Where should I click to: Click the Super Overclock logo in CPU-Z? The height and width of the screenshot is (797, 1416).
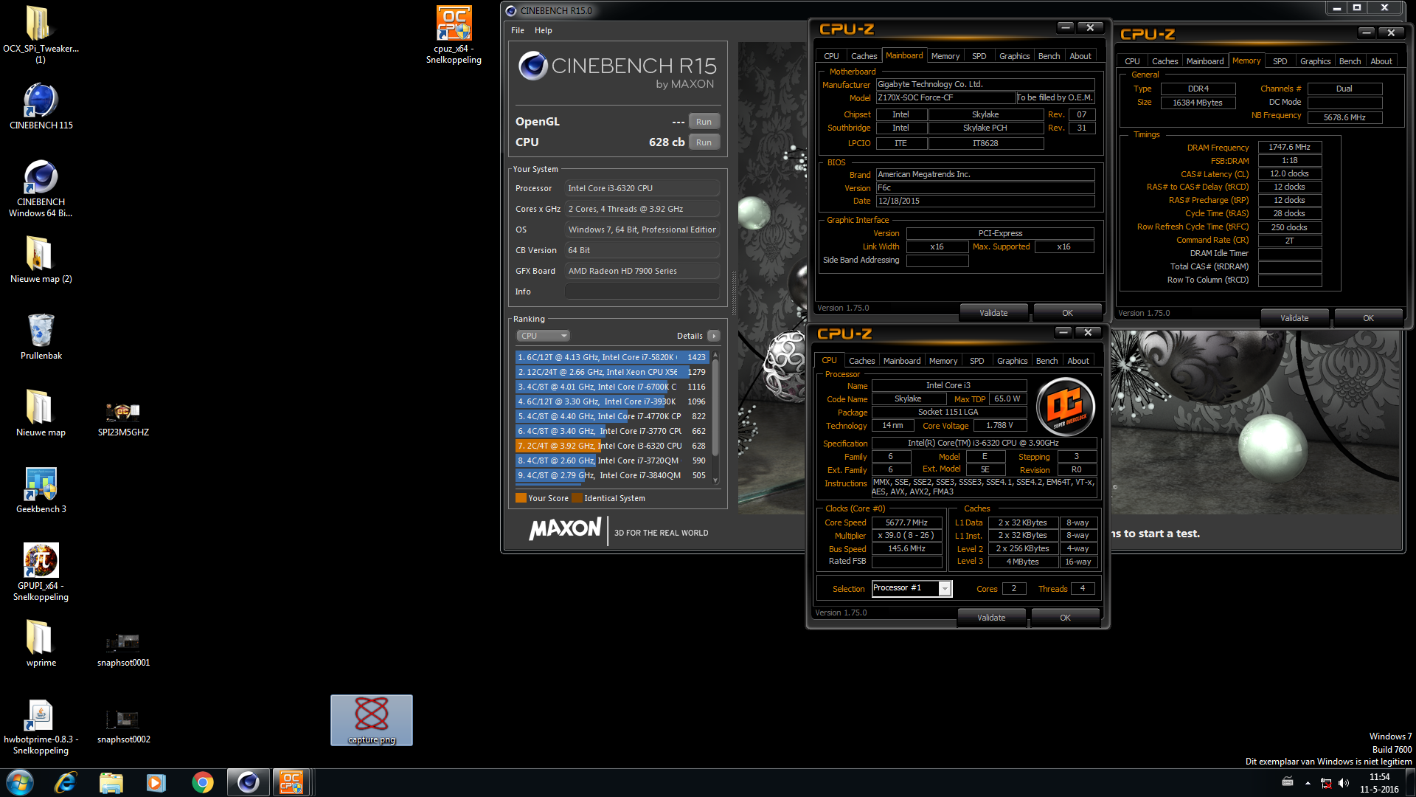(x=1065, y=407)
